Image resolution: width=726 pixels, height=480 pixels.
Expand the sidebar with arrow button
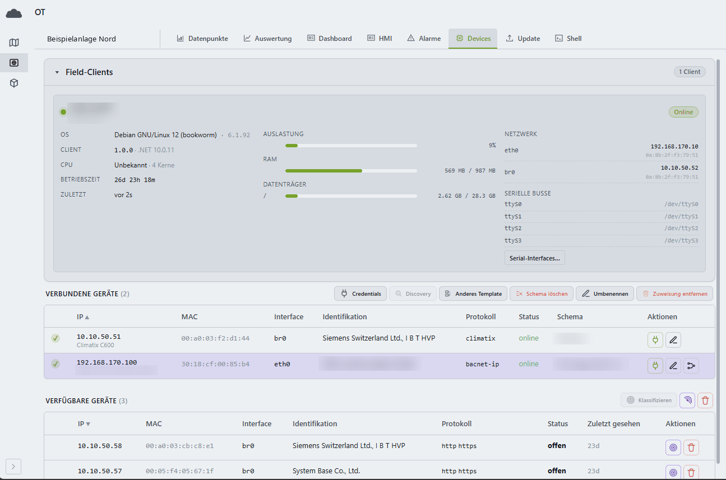click(14, 466)
